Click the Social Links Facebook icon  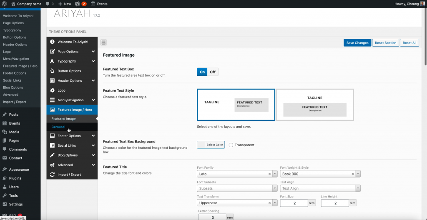52,145
